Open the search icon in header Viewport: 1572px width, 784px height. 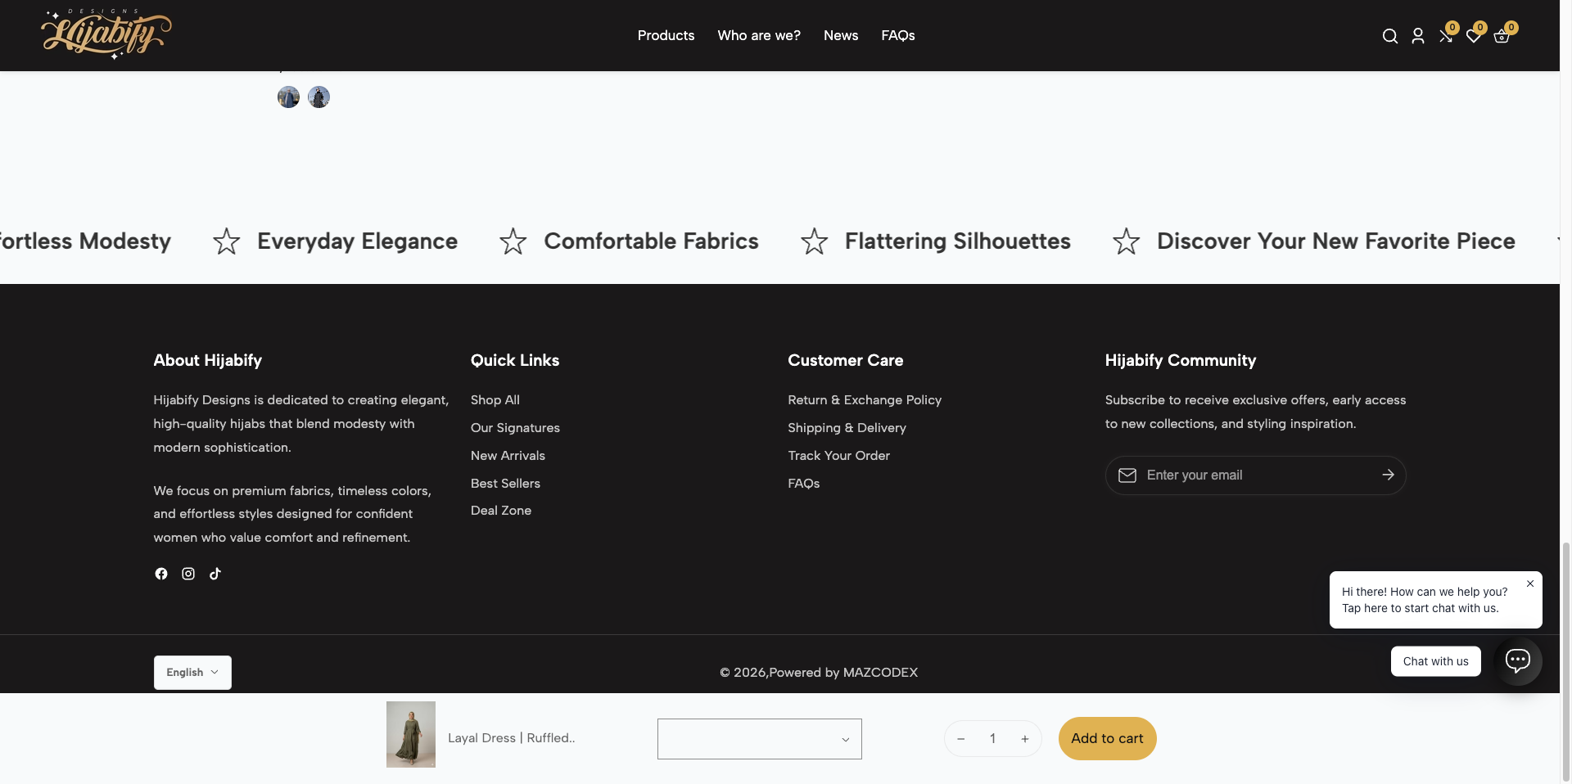pyautogui.click(x=1389, y=36)
